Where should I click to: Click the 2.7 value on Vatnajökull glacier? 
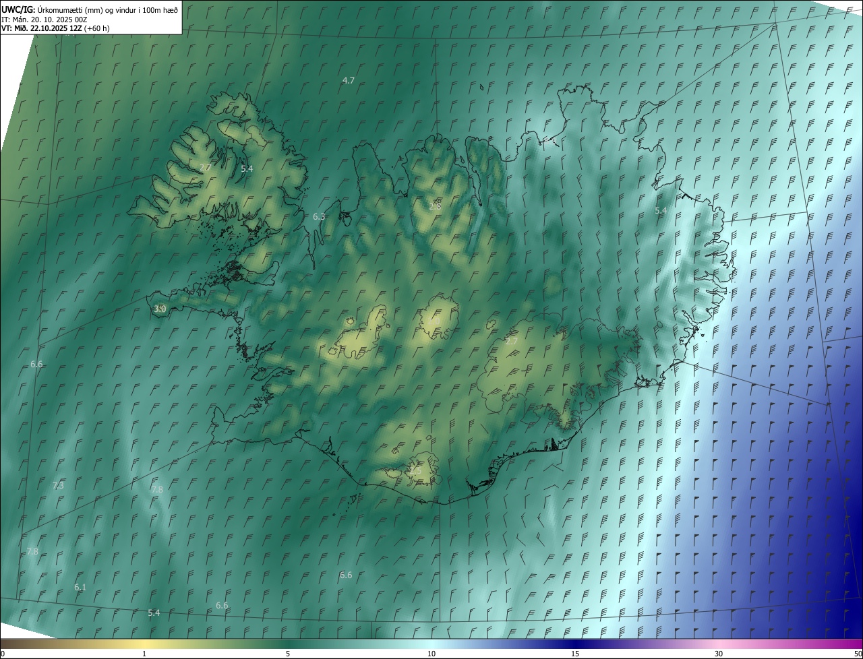[x=512, y=341]
